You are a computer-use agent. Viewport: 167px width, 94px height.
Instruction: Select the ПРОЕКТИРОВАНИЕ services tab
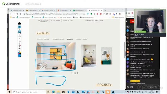[43, 39]
